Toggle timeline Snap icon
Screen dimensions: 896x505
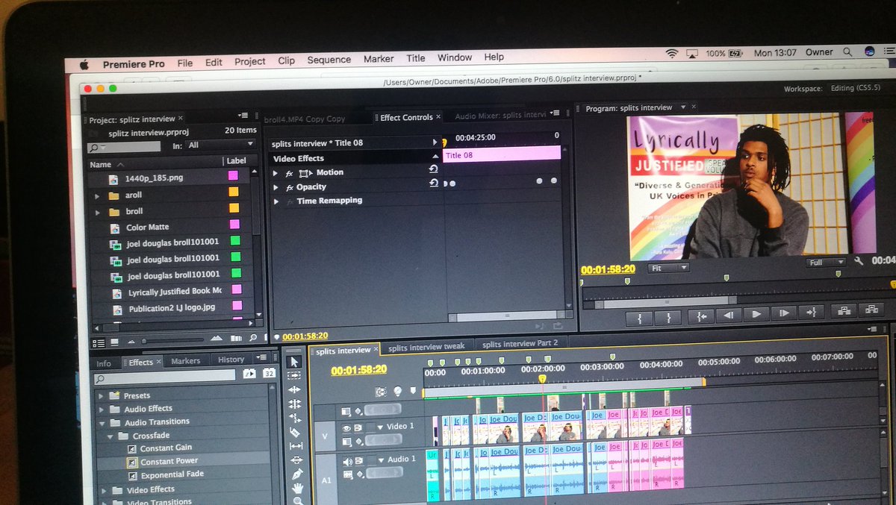(x=382, y=391)
